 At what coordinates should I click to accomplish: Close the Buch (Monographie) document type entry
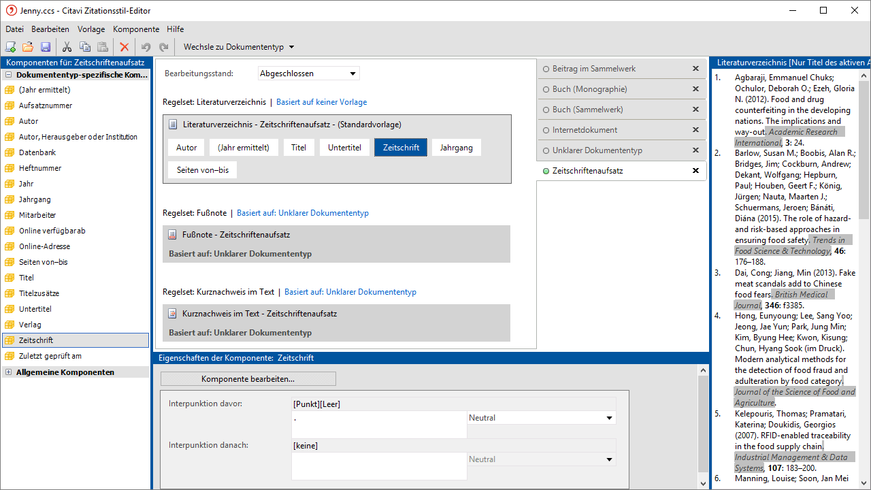695,89
